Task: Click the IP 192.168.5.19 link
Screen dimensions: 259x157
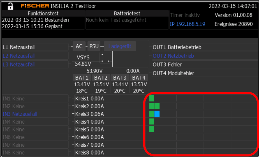Action: point(188,24)
